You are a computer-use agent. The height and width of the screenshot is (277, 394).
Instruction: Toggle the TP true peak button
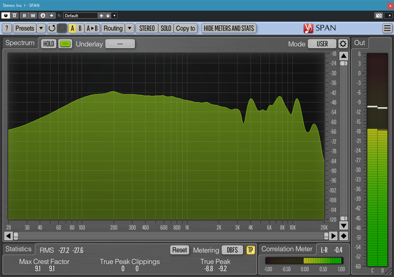pyautogui.click(x=250, y=250)
